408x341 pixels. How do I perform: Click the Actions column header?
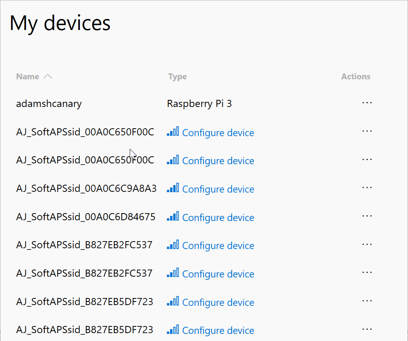(x=355, y=76)
